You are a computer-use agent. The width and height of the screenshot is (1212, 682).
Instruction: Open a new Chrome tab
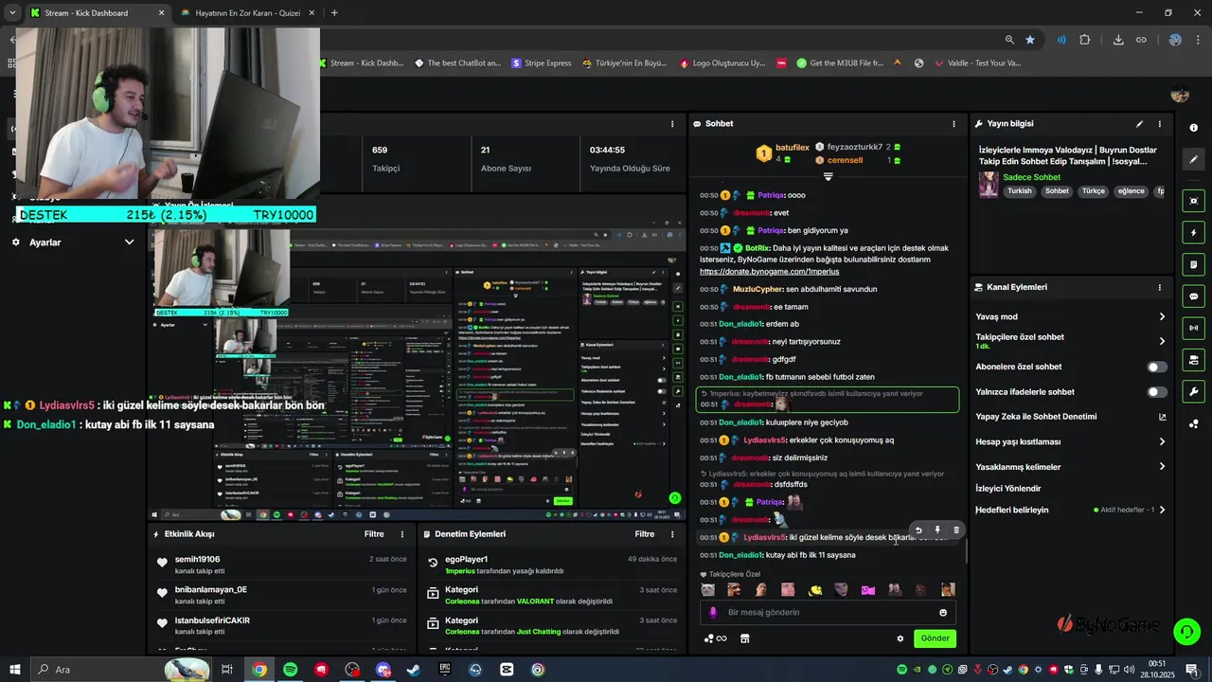tap(334, 13)
